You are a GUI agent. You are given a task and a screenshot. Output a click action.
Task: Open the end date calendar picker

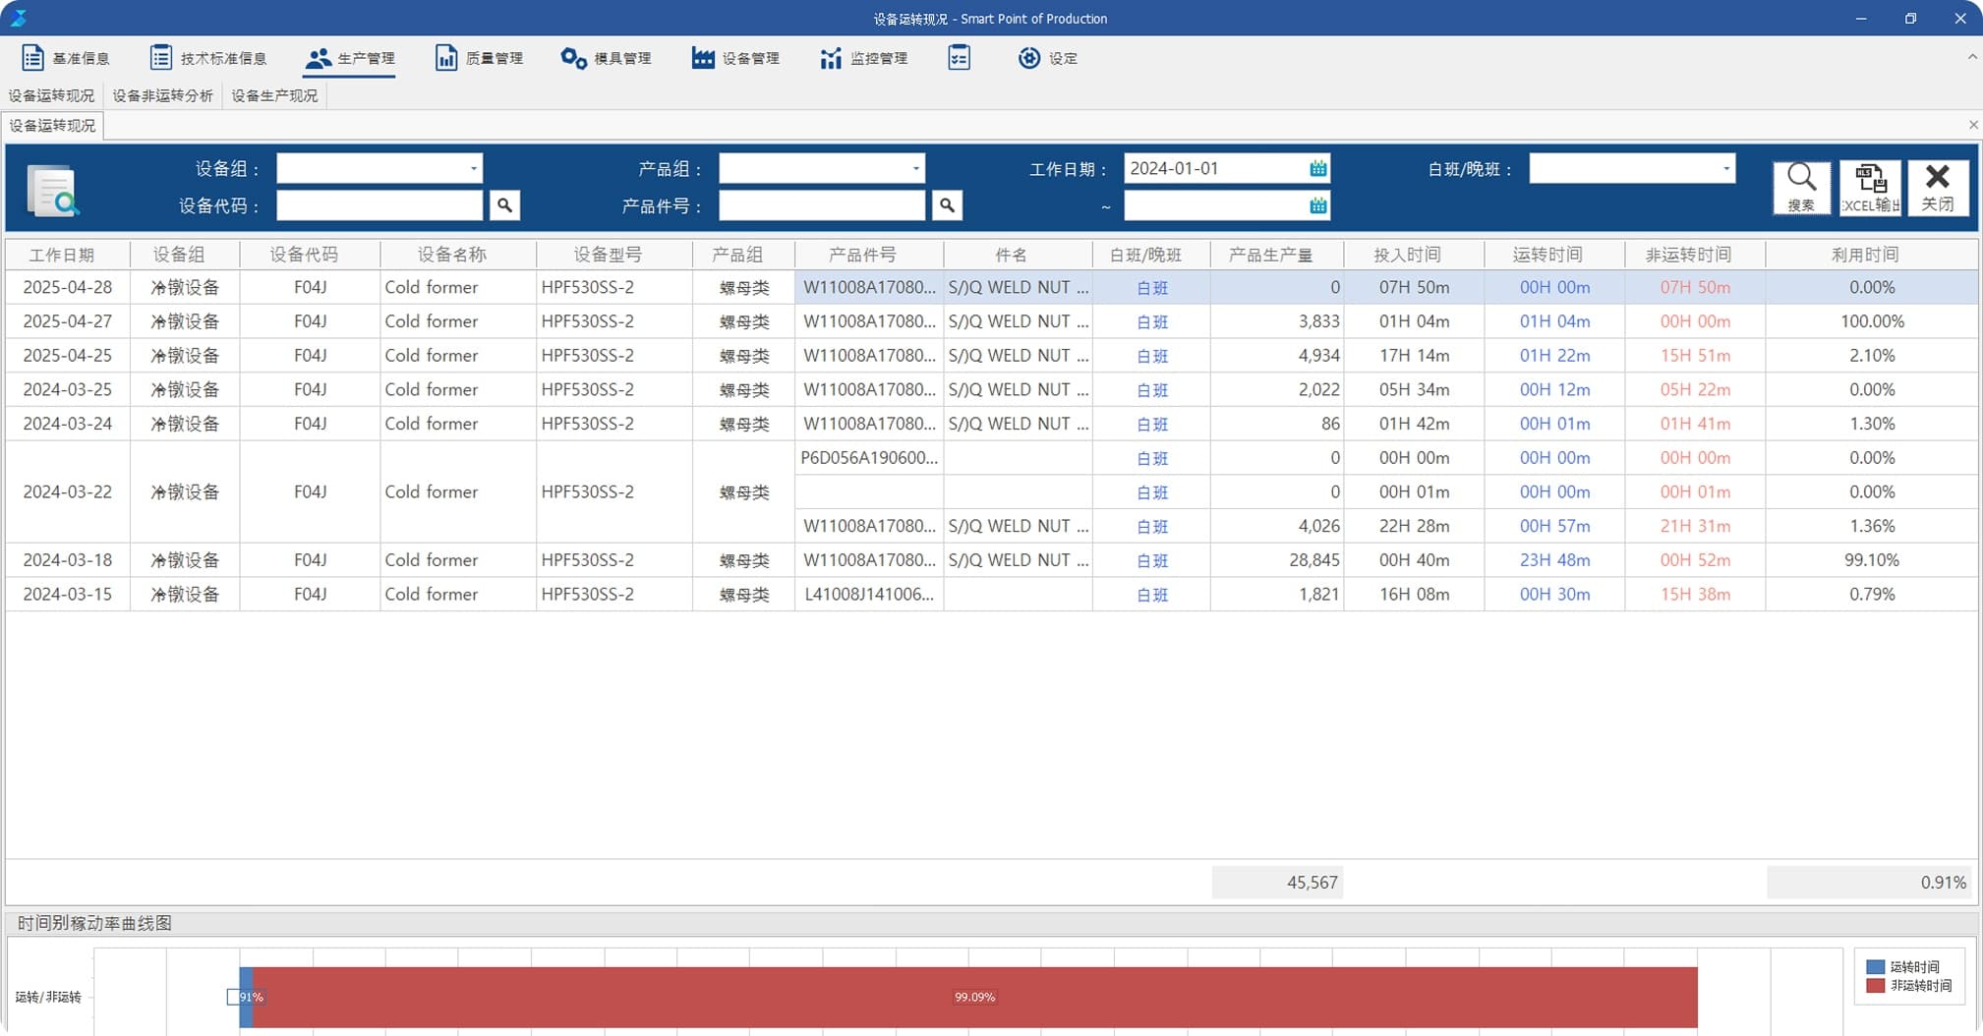coord(1317,205)
